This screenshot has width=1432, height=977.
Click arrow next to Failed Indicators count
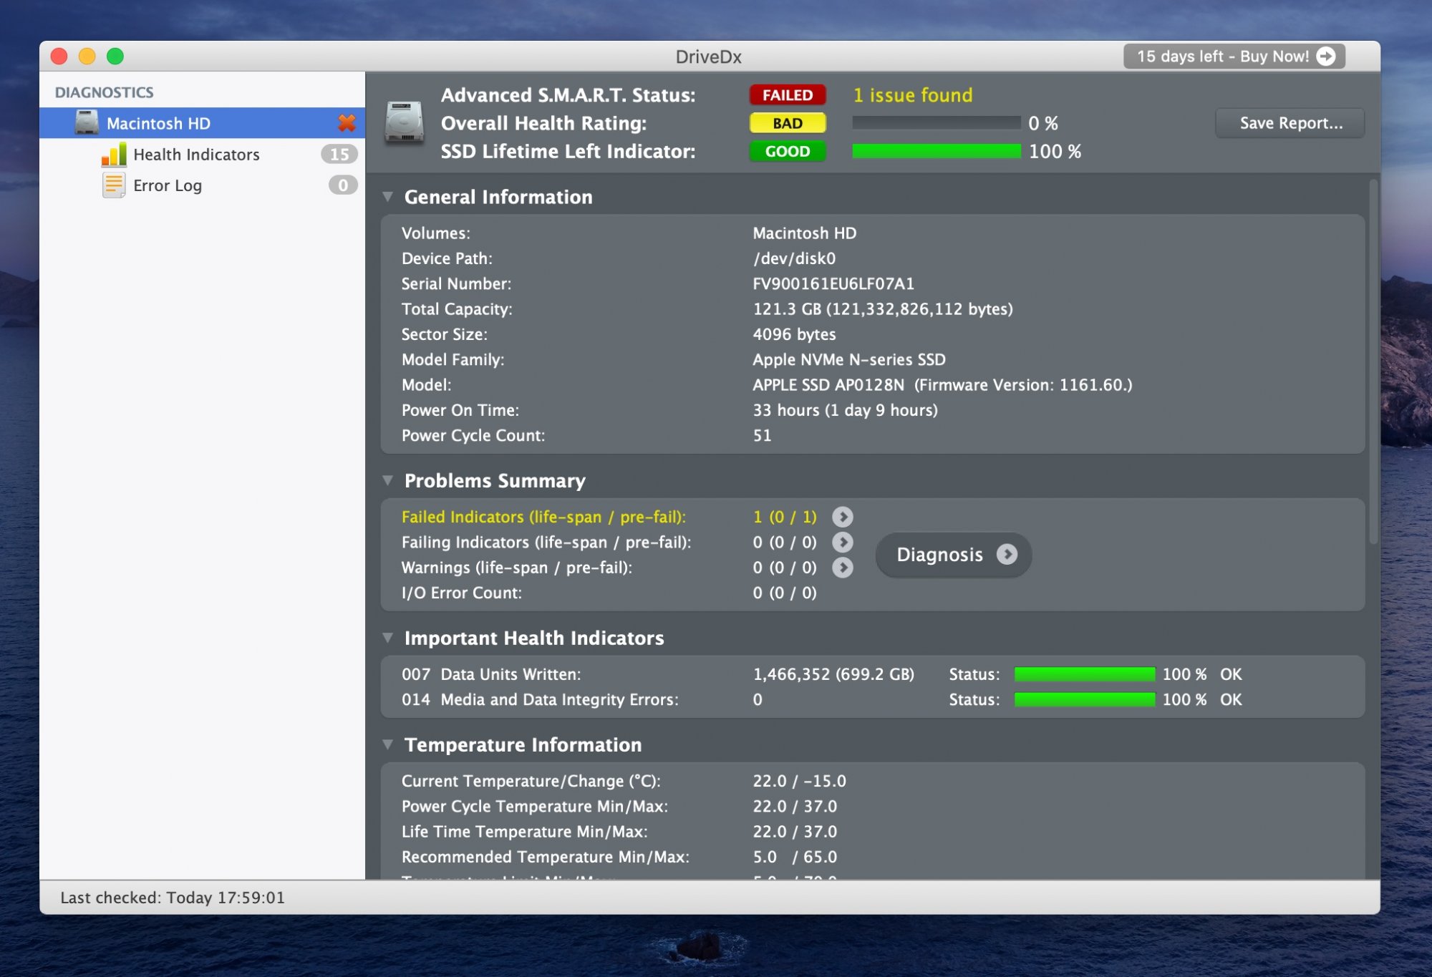pyautogui.click(x=843, y=517)
